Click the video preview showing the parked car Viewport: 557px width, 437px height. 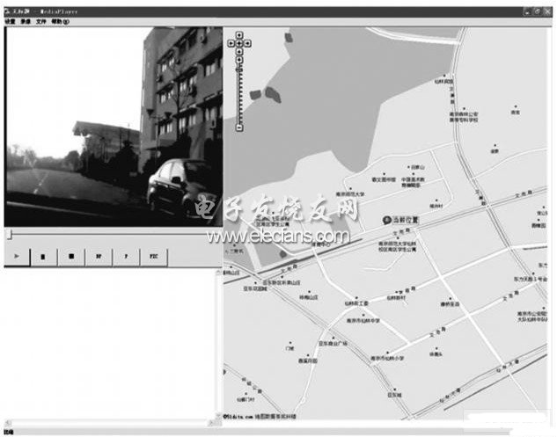click(113, 126)
